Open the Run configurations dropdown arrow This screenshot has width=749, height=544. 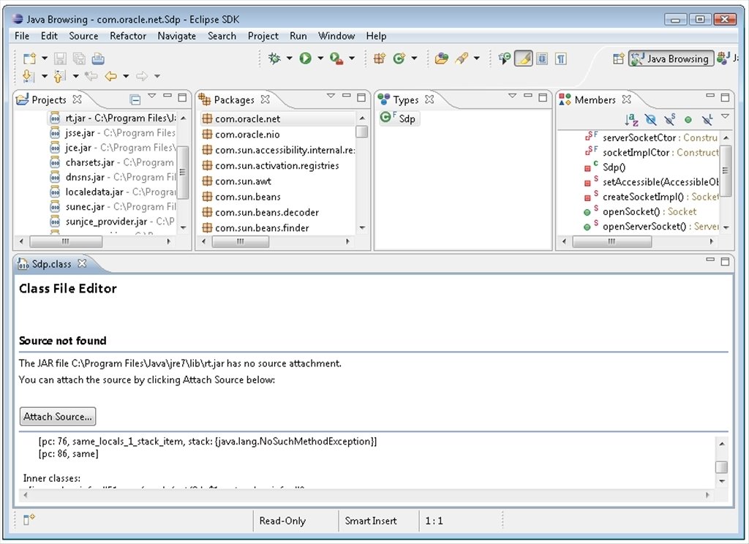320,58
